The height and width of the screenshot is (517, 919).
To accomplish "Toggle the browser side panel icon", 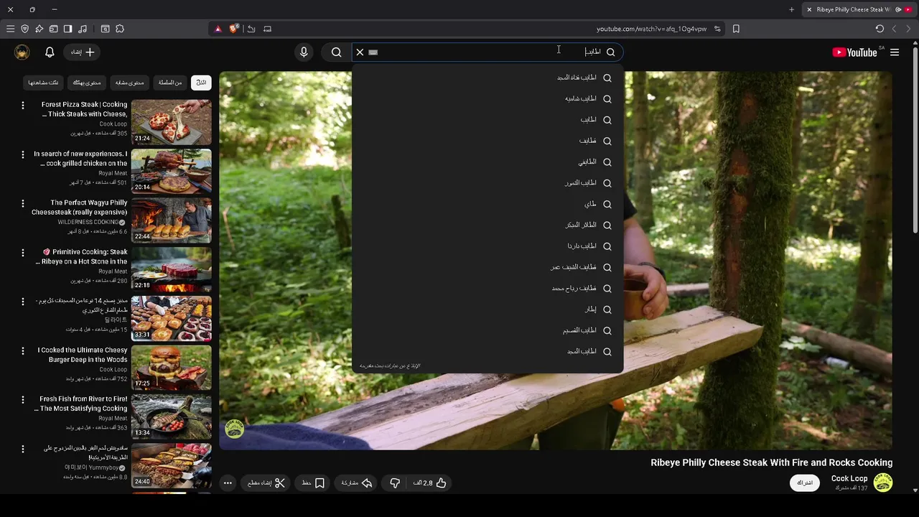I will pos(67,29).
